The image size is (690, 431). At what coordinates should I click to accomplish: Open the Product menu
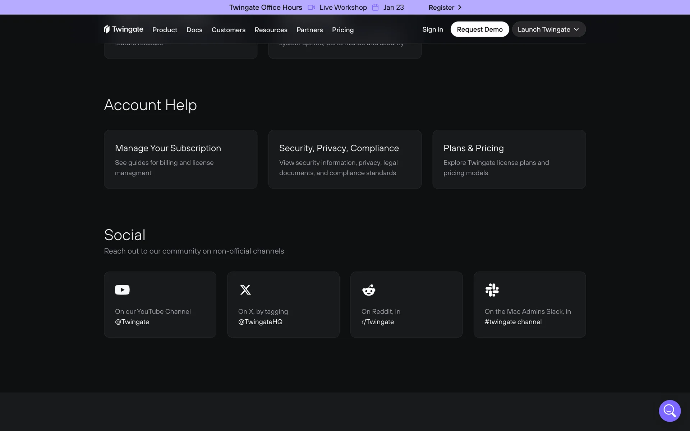(x=165, y=30)
